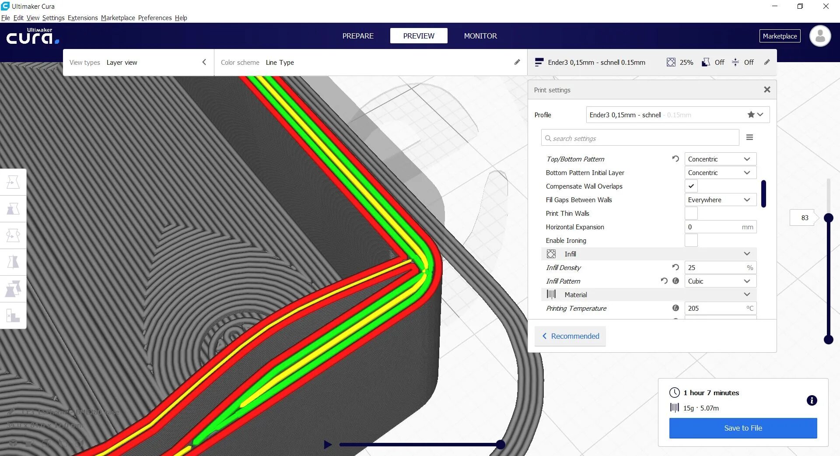Open the Settings menu
The image size is (840, 456).
click(53, 18)
